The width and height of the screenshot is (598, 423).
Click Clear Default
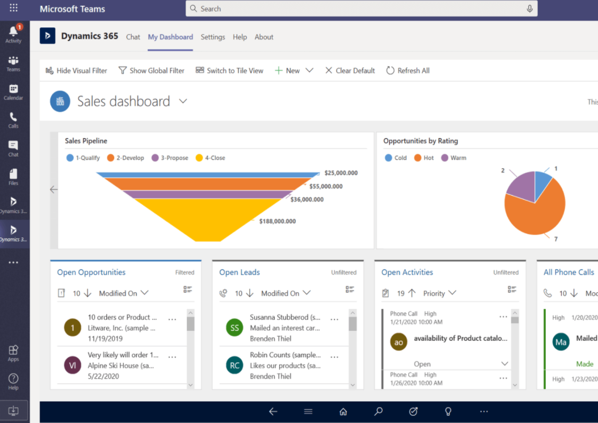tap(350, 70)
